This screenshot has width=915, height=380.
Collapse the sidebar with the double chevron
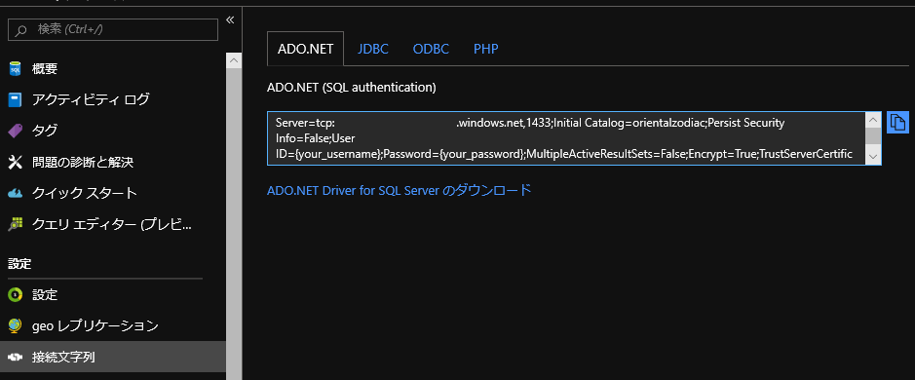pyautogui.click(x=230, y=20)
